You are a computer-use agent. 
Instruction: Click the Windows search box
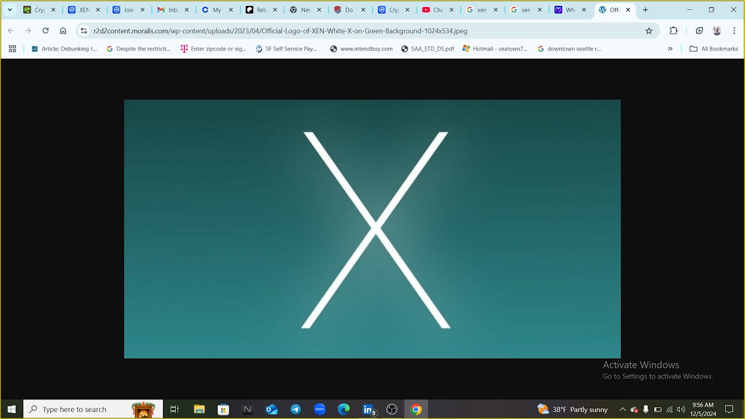coord(93,409)
